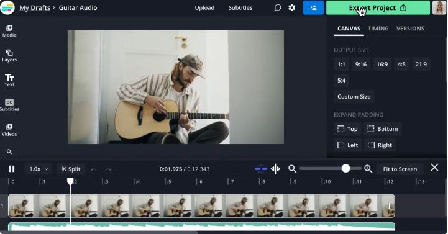448x234 pixels.
Task: Close the timeline with X
Action: (434, 168)
